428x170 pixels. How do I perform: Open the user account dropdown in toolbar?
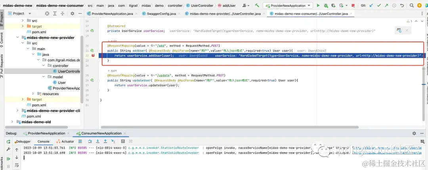[x=246, y=6]
